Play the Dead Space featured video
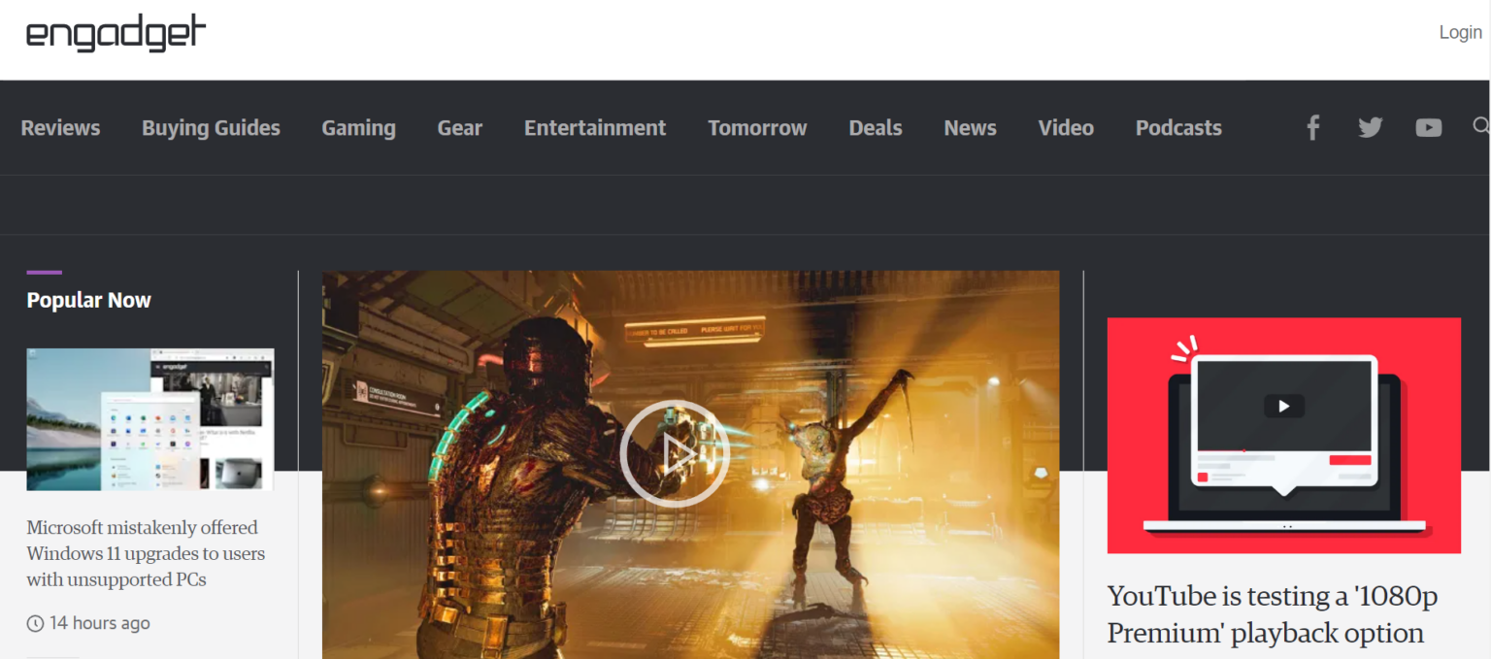Image resolution: width=1491 pixels, height=659 pixels. [674, 453]
